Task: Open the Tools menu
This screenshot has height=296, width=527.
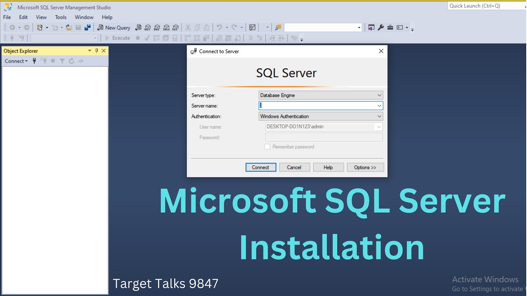Action: [x=61, y=17]
